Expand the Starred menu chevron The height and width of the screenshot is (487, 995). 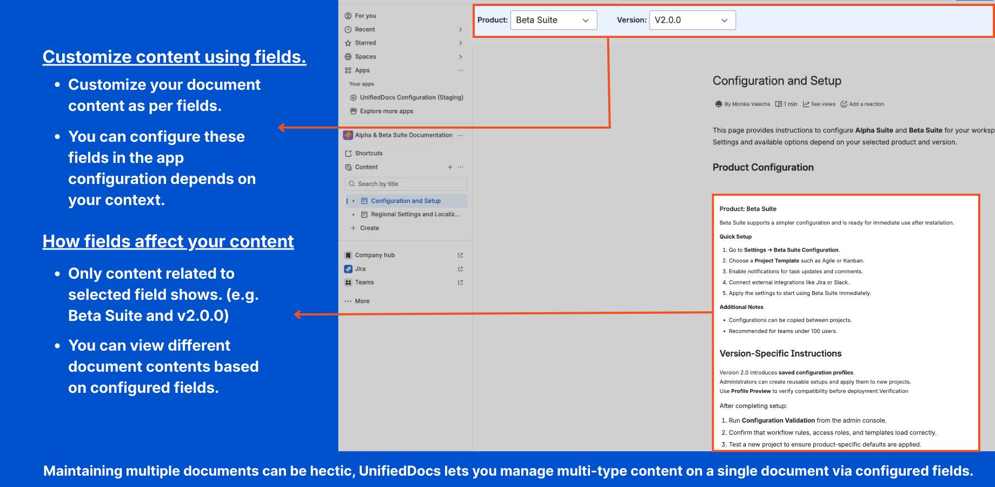461,43
